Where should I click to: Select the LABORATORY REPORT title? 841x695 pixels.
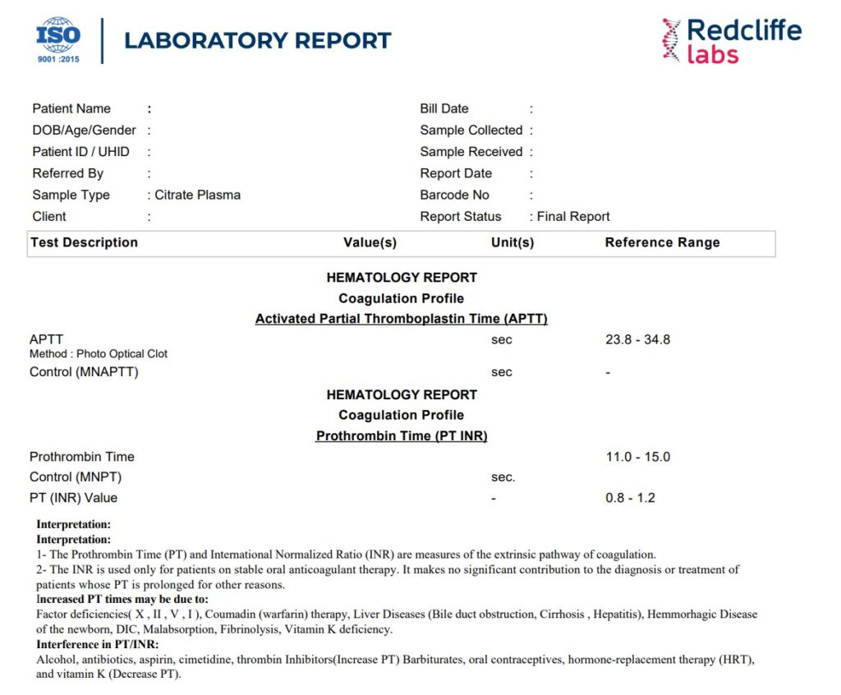[x=257, y=41]
